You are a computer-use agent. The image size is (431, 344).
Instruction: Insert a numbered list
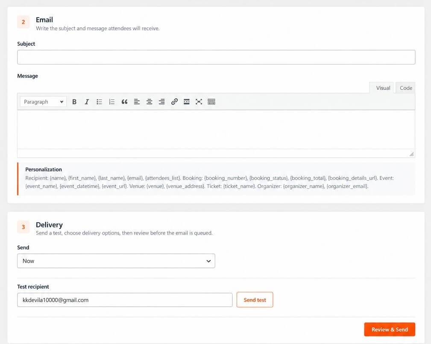coord(112,102)
